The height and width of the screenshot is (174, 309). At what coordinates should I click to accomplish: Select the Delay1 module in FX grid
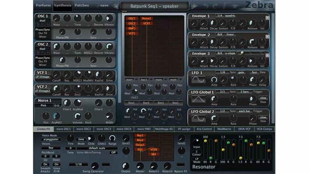[140, 145]
